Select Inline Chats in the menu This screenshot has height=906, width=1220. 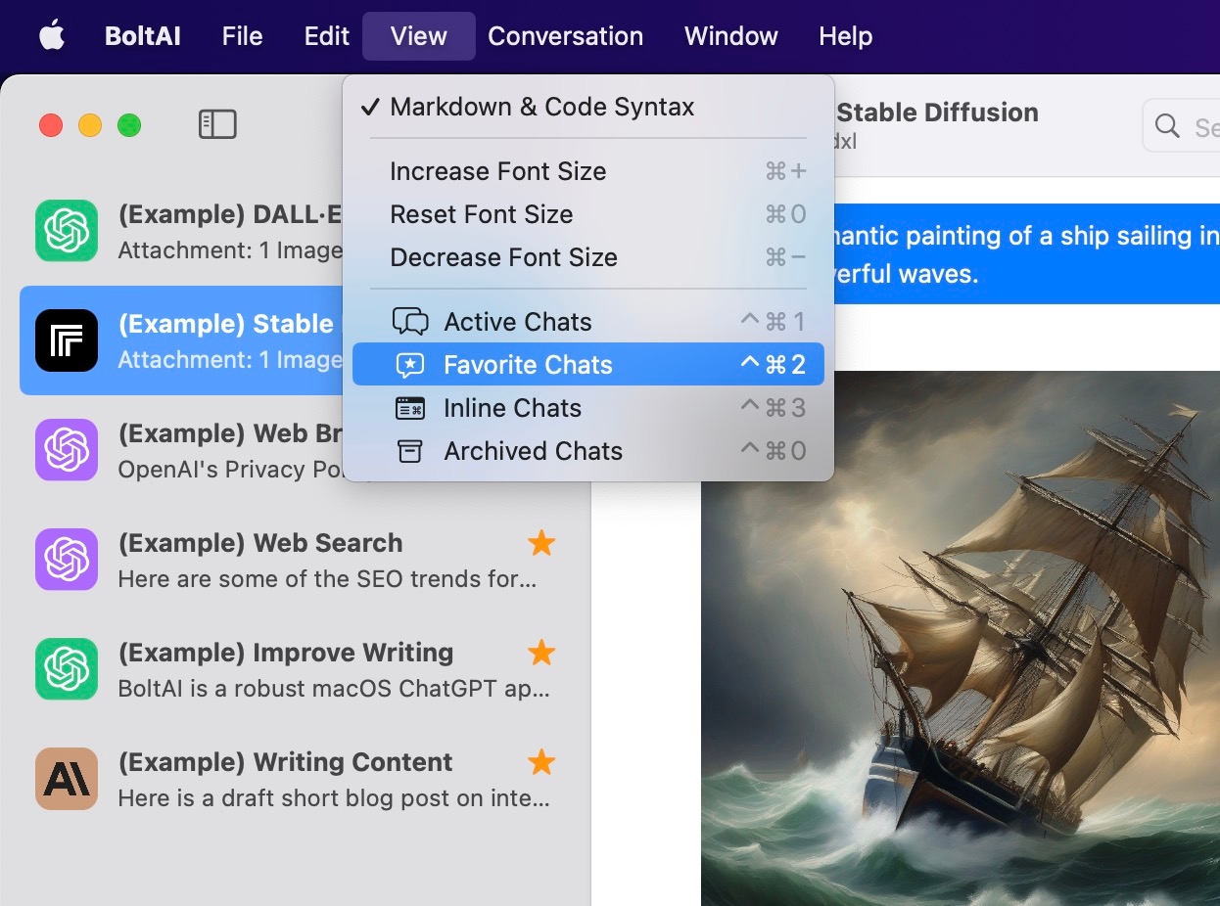pos(512,408)
